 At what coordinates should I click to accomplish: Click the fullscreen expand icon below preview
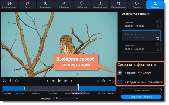point(4,81)
